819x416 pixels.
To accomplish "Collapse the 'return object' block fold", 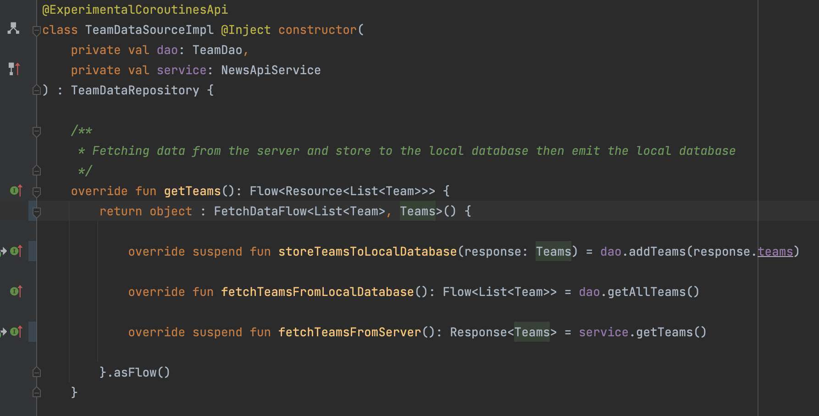I will tap(37, 212).
